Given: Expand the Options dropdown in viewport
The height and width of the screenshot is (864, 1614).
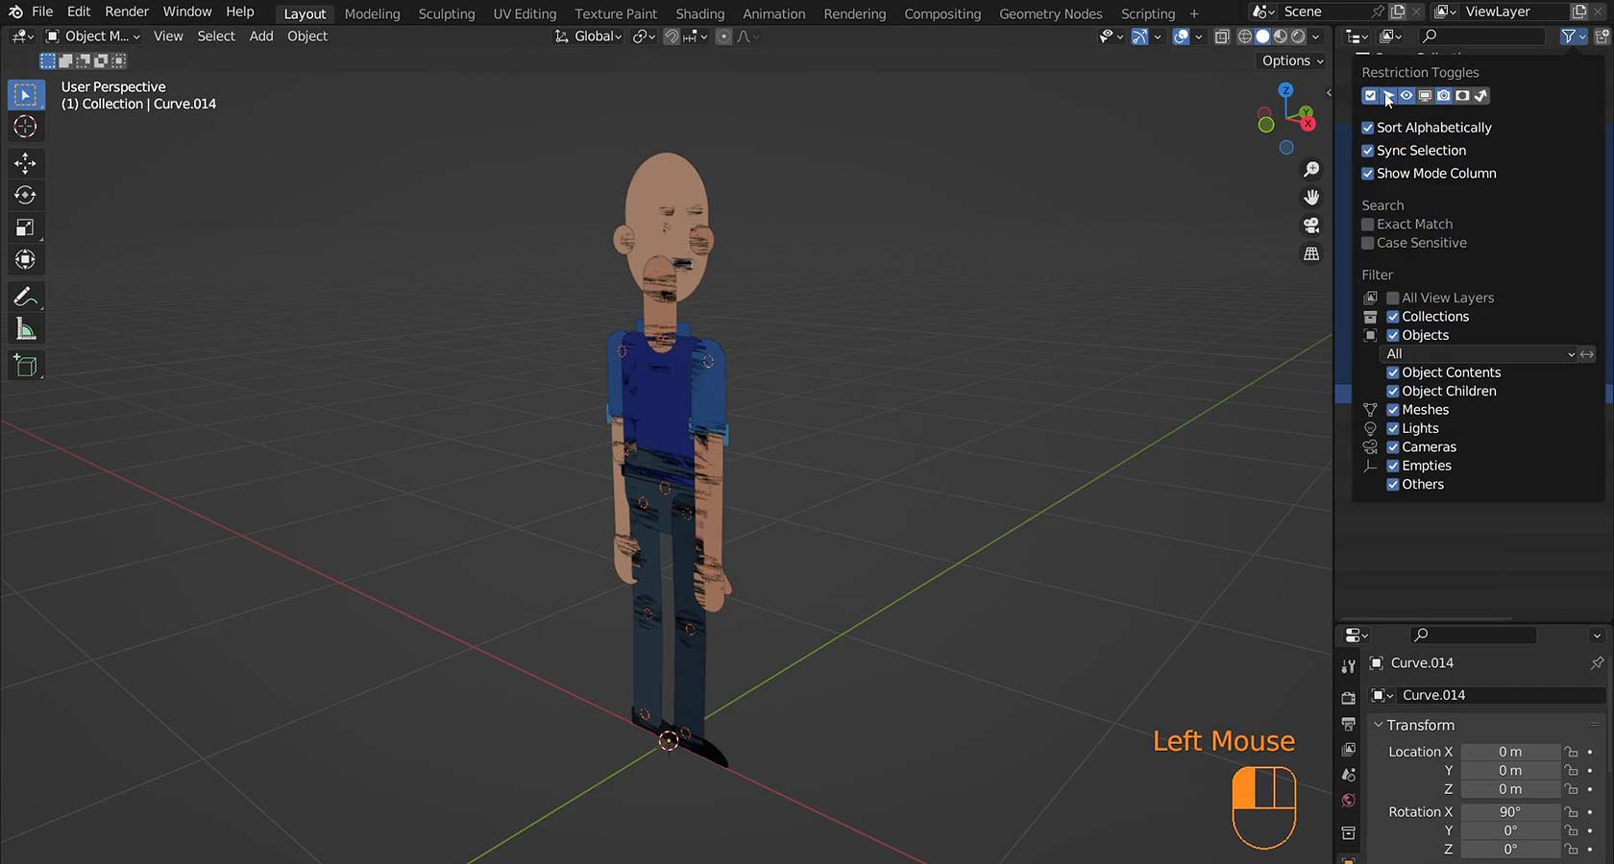Looking at the screenshot, I should pos(1292,60).
